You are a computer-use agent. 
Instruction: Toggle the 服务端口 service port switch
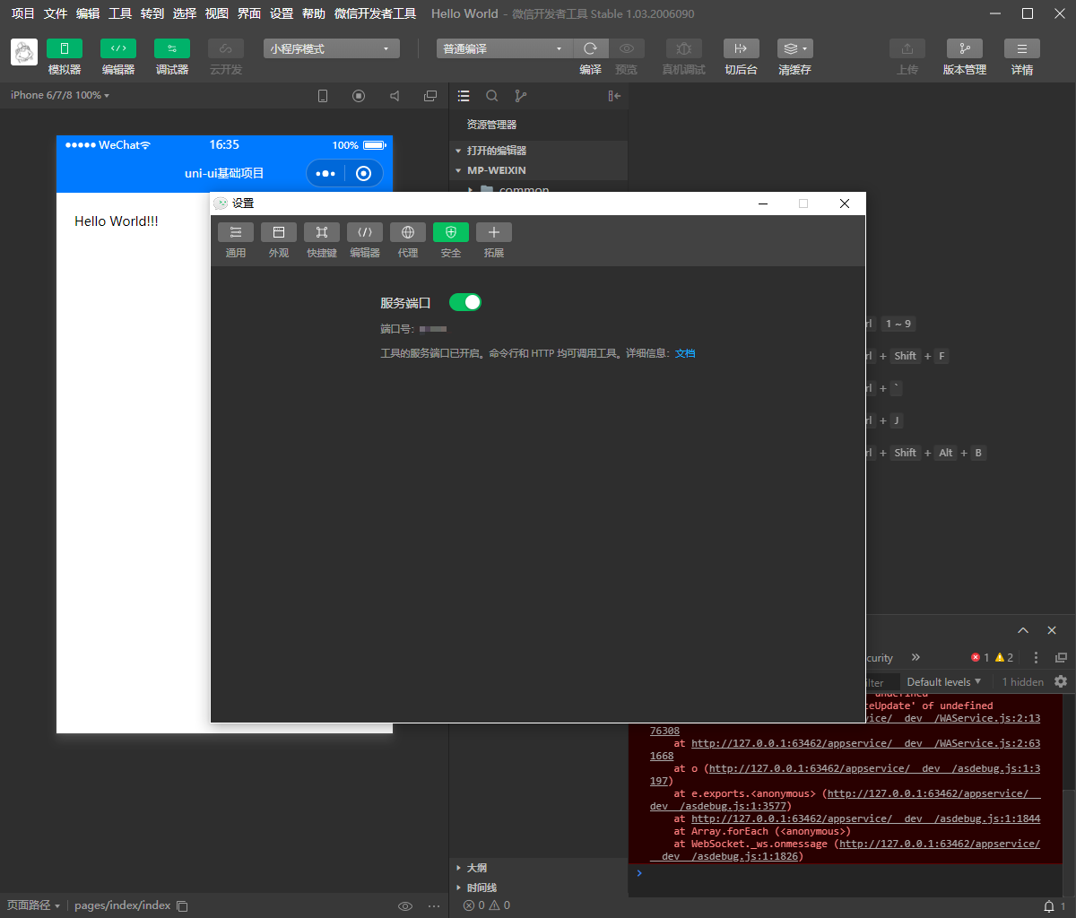click(465, 302)
